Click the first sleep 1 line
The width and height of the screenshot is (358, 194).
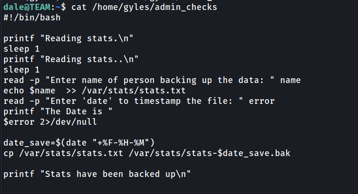pyautogui.click(x=21, y=49)
